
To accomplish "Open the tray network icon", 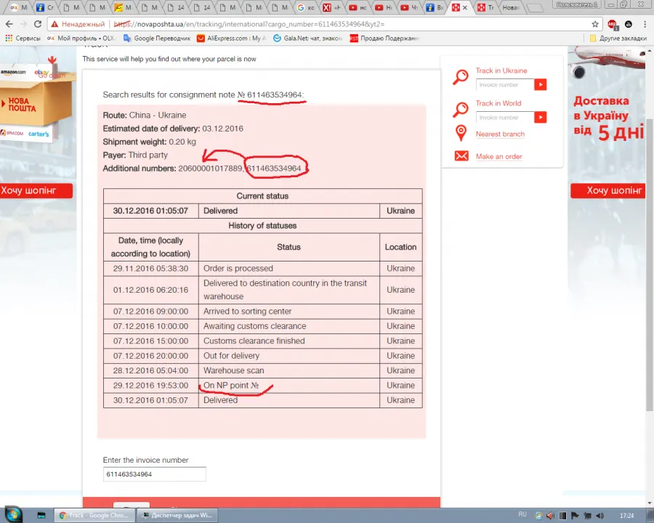I will click(x=587, y=516).
